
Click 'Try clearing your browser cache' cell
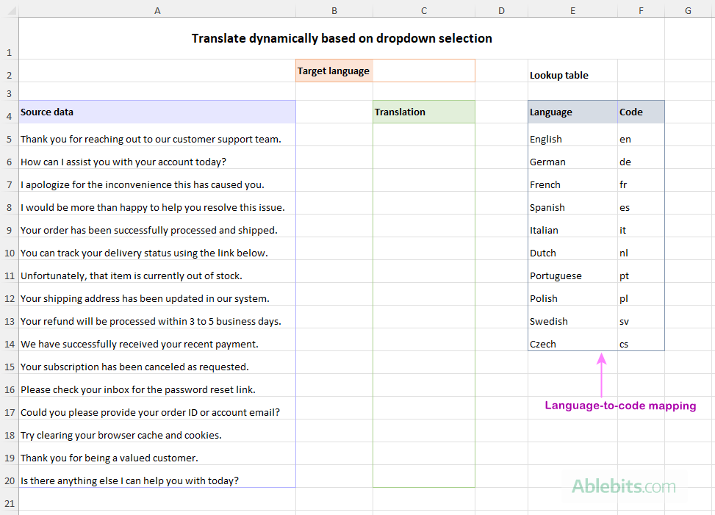157,431
